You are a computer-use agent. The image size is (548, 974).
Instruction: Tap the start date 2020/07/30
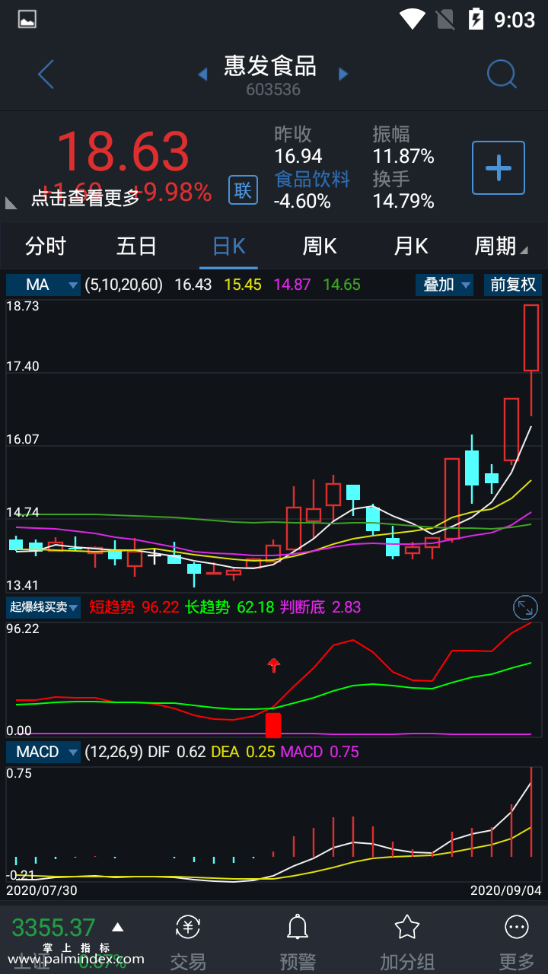pyautogui.click(x=42, y=890)
